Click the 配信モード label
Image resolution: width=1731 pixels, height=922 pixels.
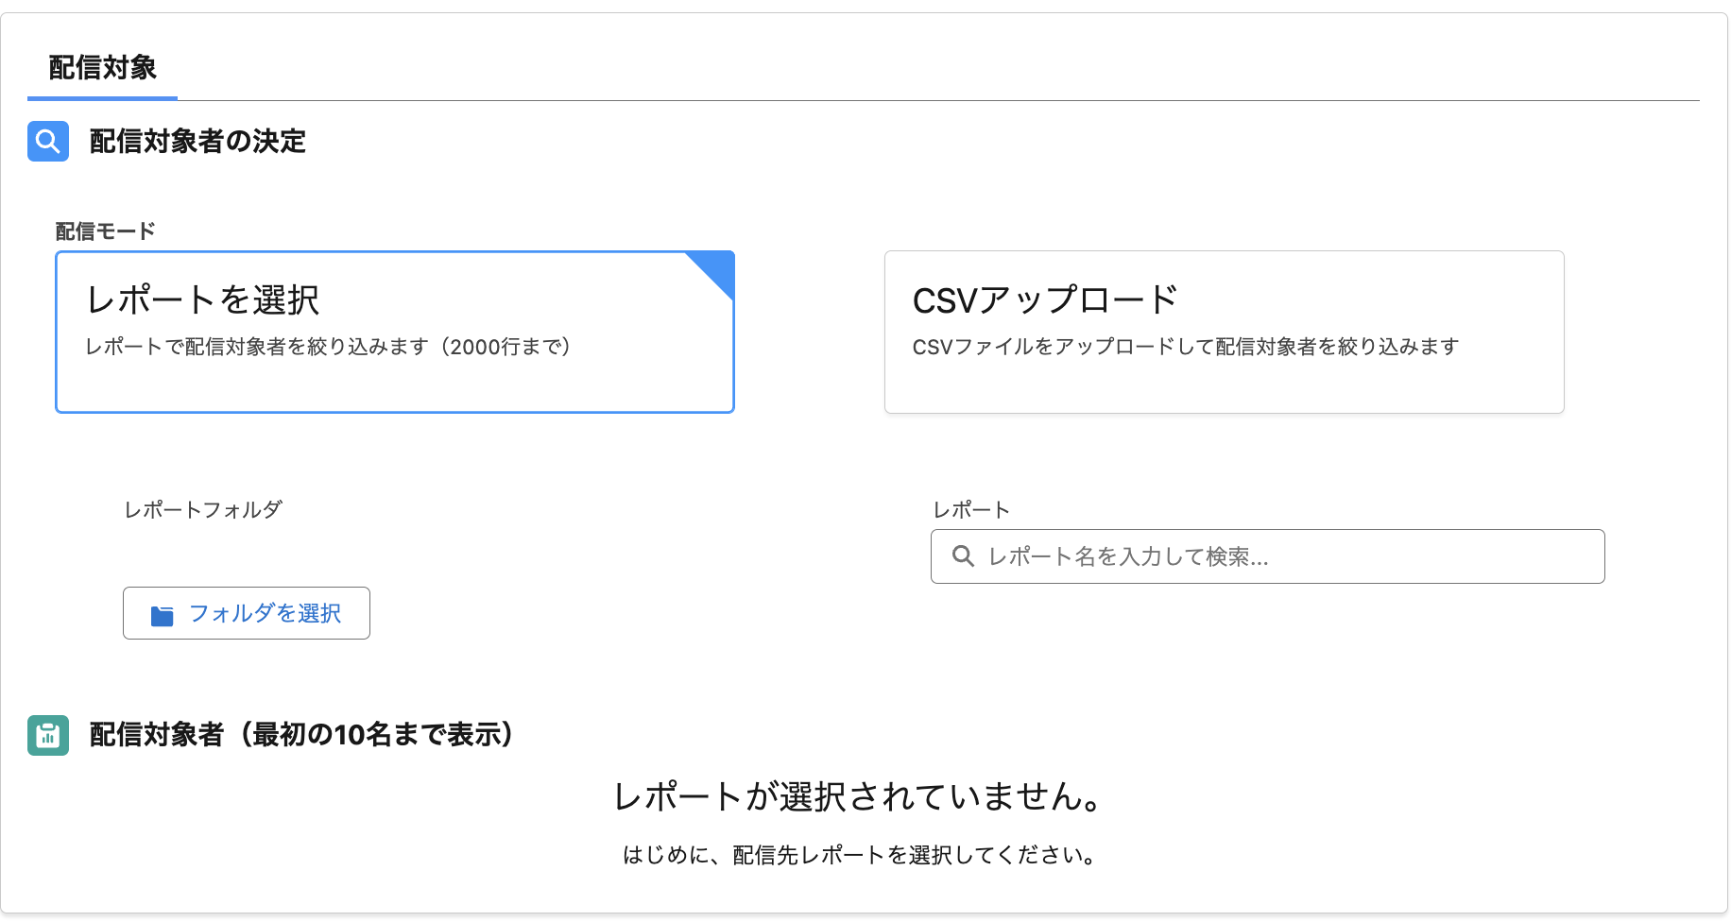tap(105, 231)
